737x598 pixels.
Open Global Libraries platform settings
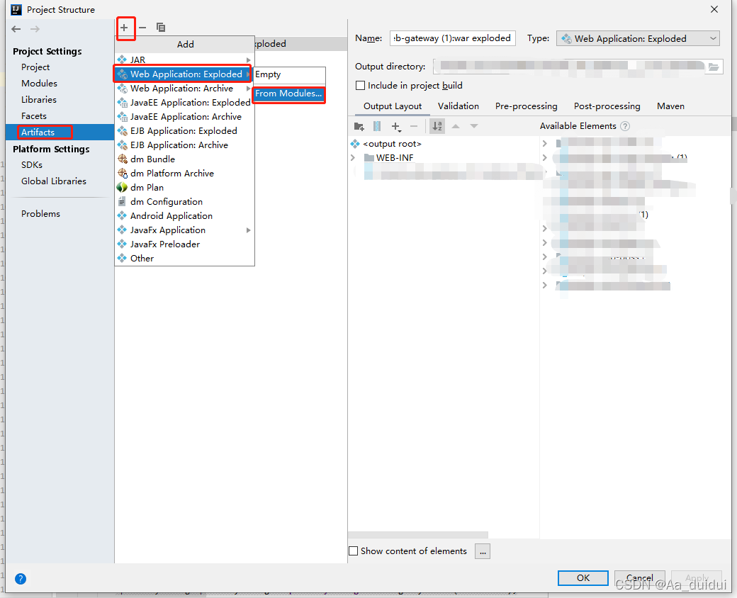point(54,181)
